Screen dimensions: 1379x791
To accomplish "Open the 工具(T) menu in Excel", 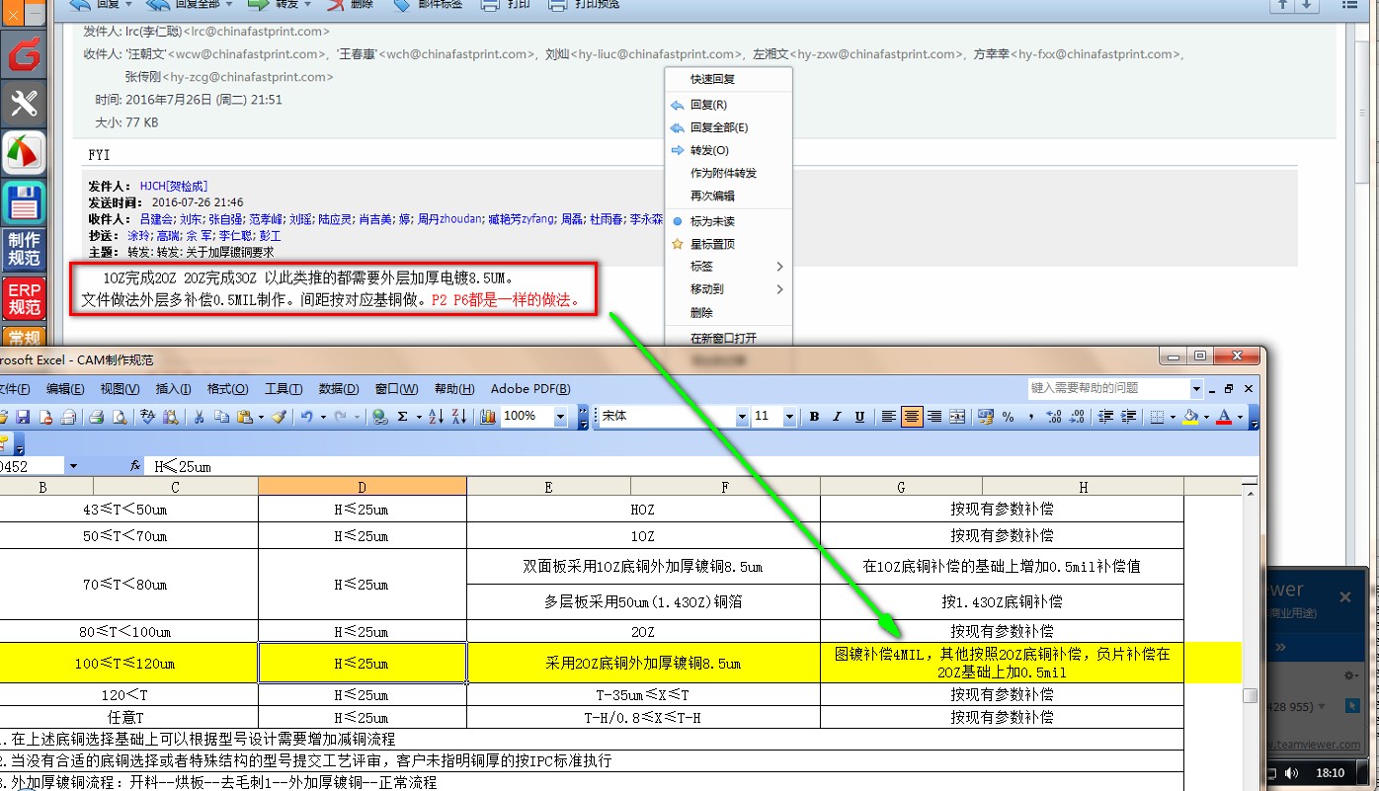I will coord(284,388).
